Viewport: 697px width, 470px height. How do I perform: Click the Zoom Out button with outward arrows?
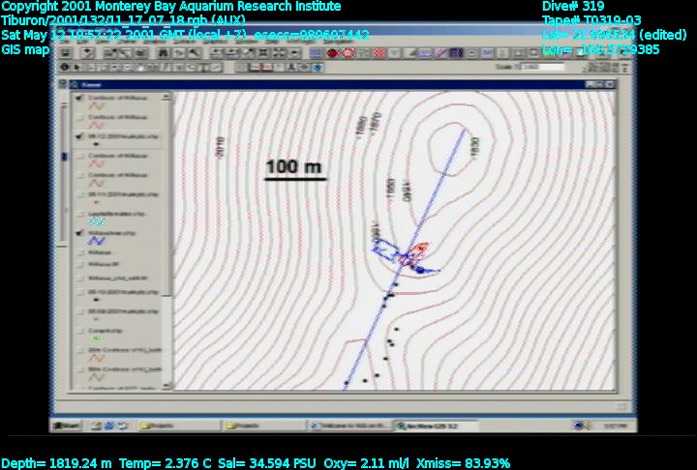279,53
